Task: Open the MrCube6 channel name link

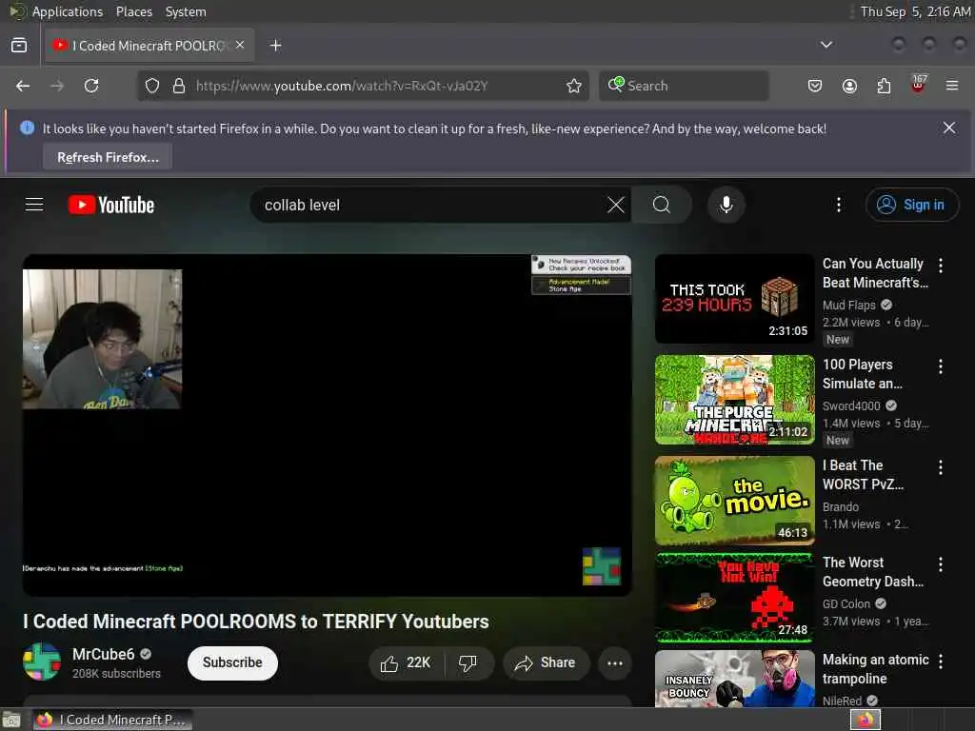Action: tap(103, 654)
